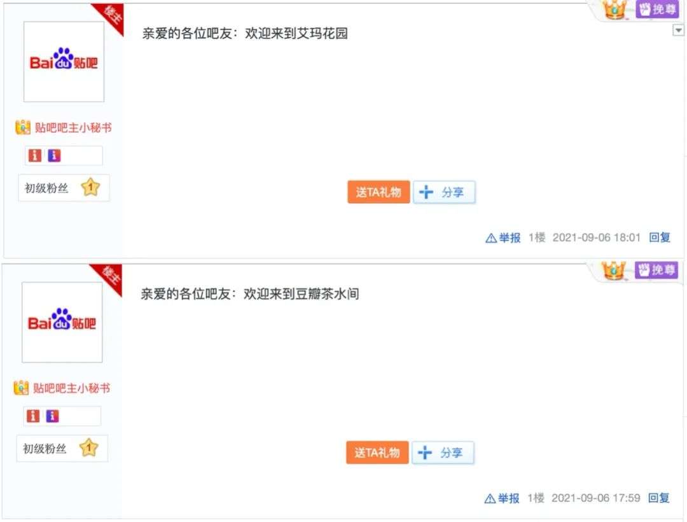
Task: Click the crown icon atop second post
Action: tap(613, 269)
